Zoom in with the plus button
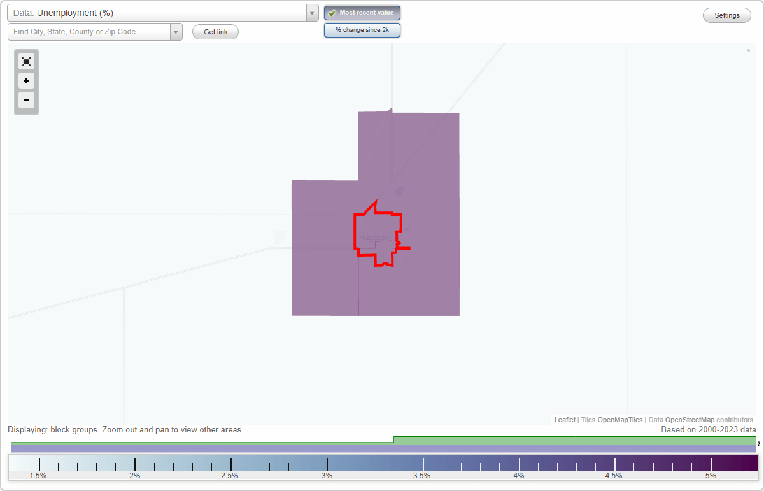Image resolution: width=764 pixels, height=491 pixels. click(26, 81)
